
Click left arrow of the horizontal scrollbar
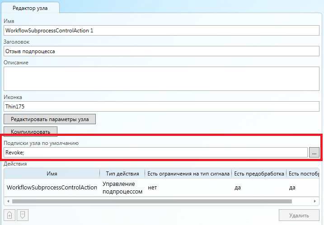(x=7, y=202)
